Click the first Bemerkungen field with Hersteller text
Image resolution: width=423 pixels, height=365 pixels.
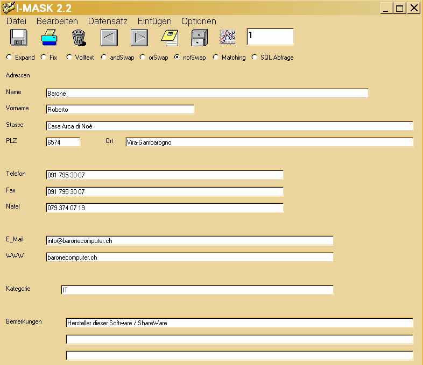[x=239, y=323]
